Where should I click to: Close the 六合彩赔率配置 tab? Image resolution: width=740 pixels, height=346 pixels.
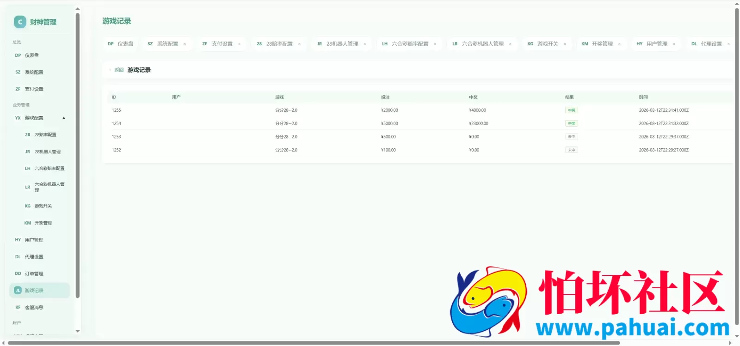pos(435,44)
